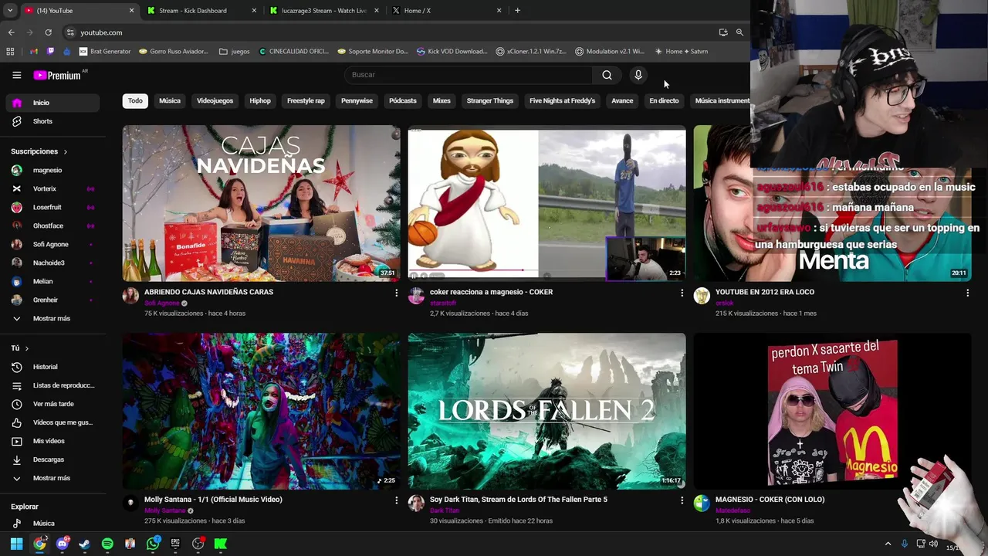This screenshot has width=988, height=556.
Task: Open Steam from the taskbar
Action: point(85,544)
